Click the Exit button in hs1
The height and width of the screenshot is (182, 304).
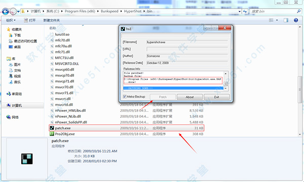point(216,97)
